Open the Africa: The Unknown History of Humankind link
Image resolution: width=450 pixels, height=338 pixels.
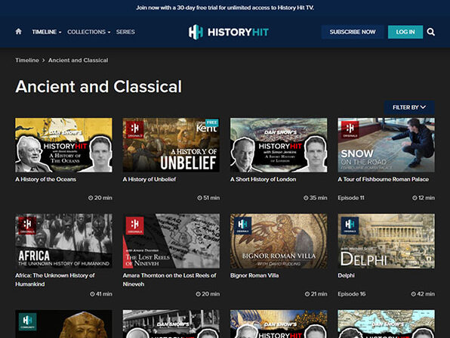point(55,280)
